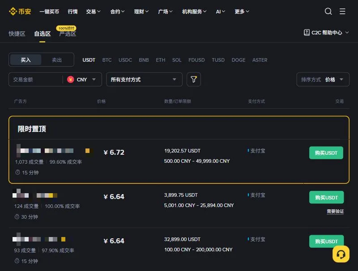Click the 数量/订单限额 column header
This screenshot has width=358, height=271.
(178, 101)
